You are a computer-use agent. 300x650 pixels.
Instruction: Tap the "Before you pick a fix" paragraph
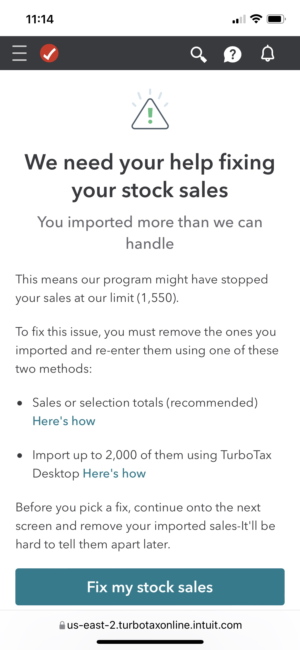click(x=145, y=526)
